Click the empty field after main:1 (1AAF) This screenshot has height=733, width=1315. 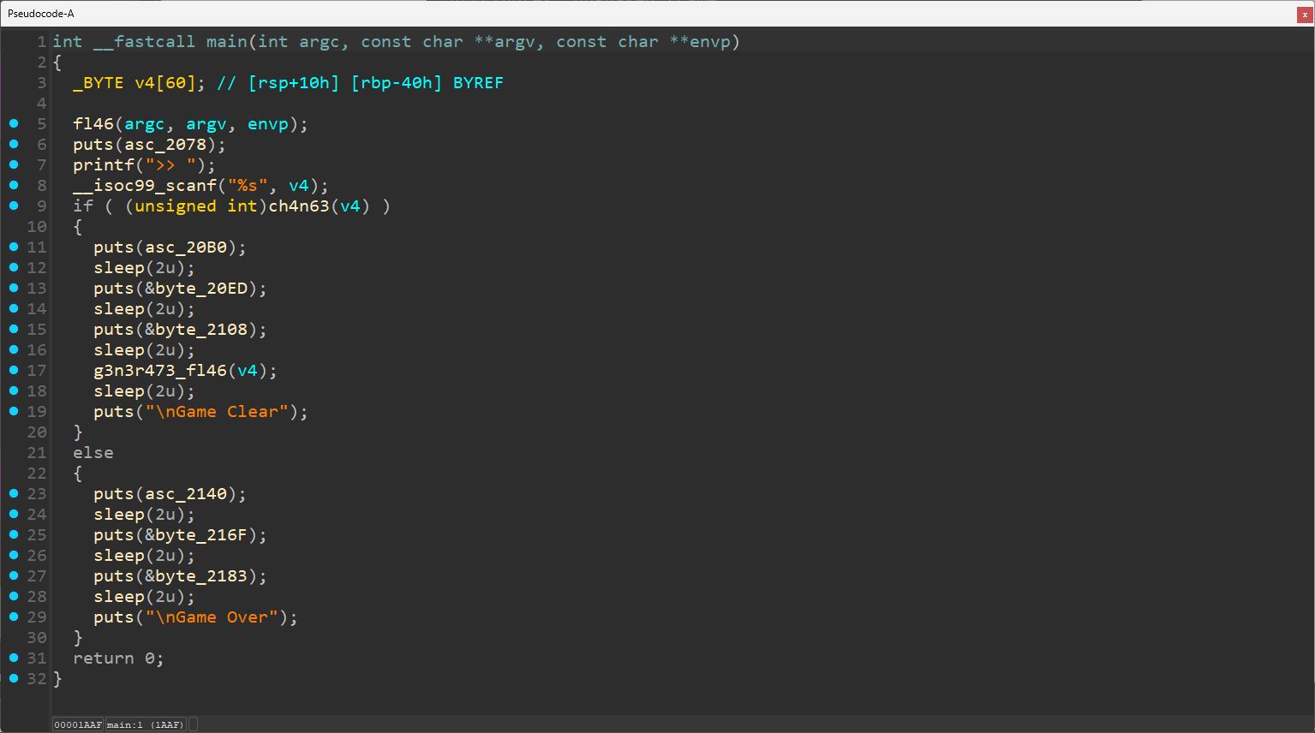click(x=193, y=724)
